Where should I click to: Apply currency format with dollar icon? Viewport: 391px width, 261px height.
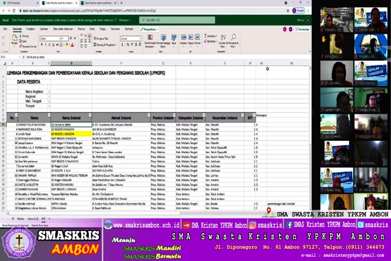point(122,45)
